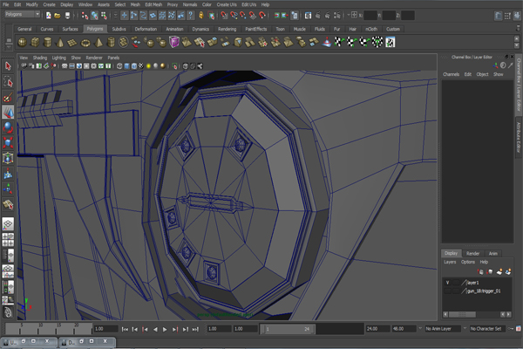Click the time slider at frame 10

(x=40, y=329)
